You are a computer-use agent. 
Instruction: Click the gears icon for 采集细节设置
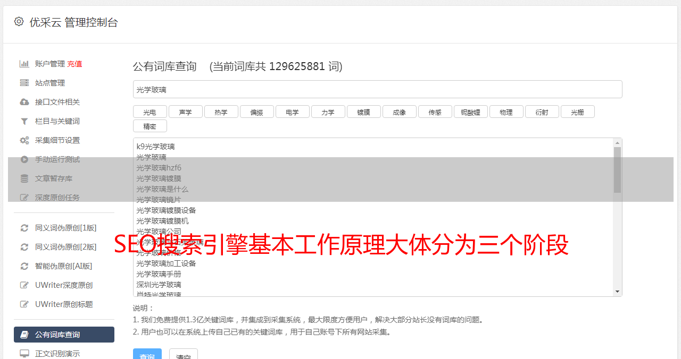point(24,140)
